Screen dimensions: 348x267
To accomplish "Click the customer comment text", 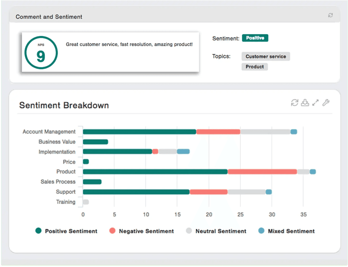I will (129, 44).
